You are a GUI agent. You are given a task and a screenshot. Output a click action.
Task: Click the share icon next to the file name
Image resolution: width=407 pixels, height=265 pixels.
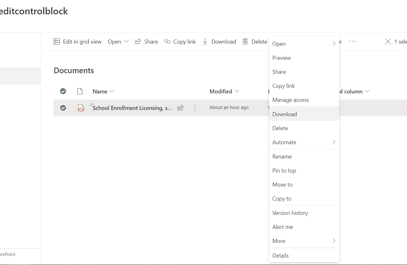pyautogui.click(x=180, y=107)
